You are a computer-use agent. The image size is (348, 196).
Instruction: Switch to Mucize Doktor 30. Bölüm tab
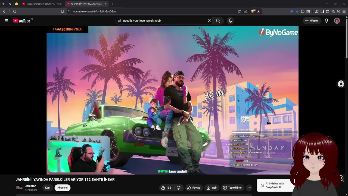click(42, 4)
